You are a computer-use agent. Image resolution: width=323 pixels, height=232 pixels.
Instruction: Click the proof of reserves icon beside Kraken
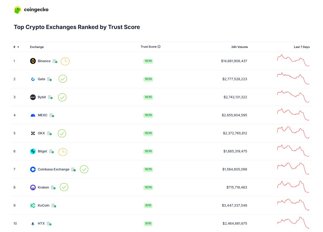point(53,187)
